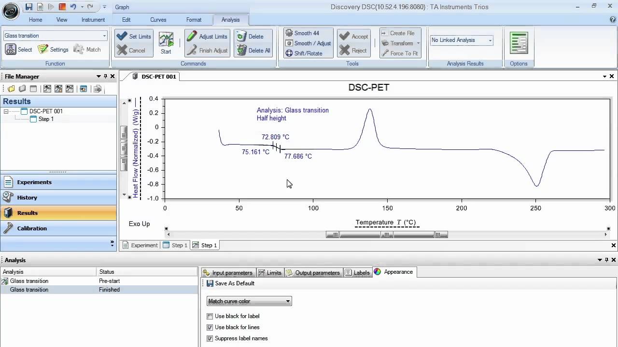618x347 pixels.
Task: Open function Settings with pencil icon
Action: pyautogui.click(x=43, y=49)
